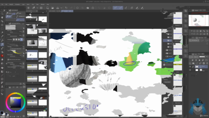This screenshot has width=209, height=118.
Task: Click the Zoom out icon in the Navigator
Action: click(194, 31)
